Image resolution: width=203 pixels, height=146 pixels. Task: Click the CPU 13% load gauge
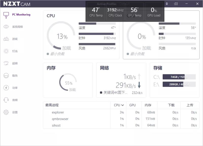(x=61, y=35)
